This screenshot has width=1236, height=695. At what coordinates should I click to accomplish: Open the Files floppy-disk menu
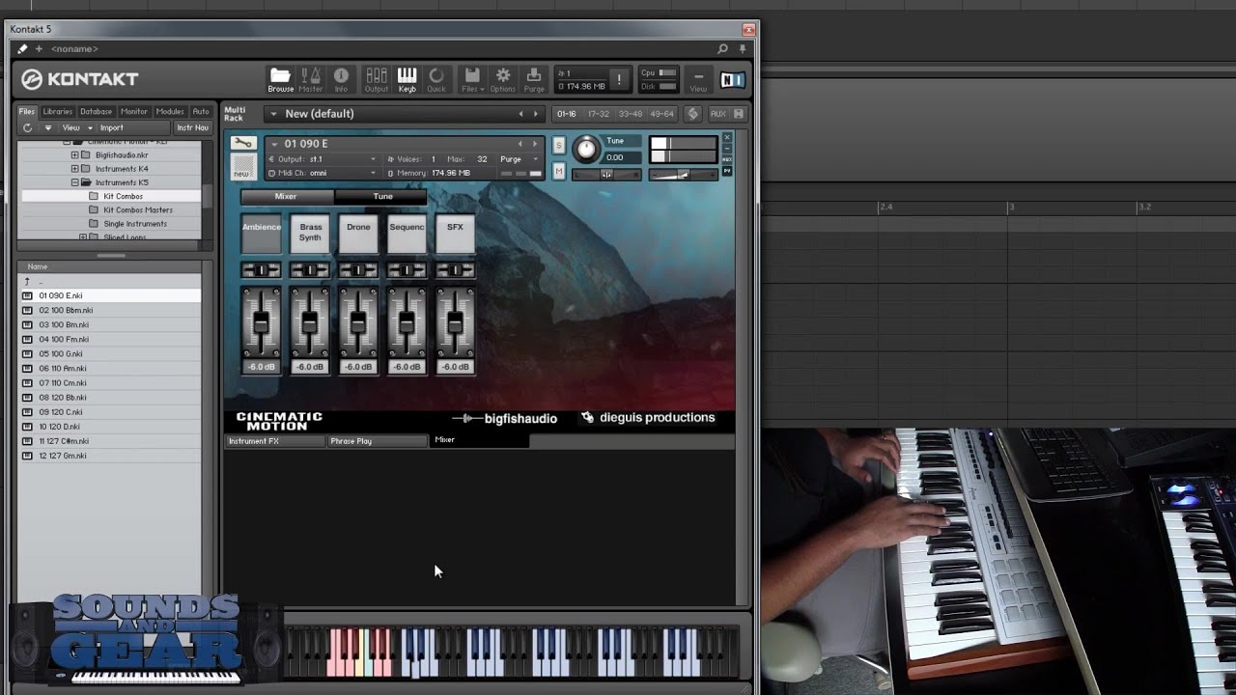pyautogui.click(x=472, y=79)
